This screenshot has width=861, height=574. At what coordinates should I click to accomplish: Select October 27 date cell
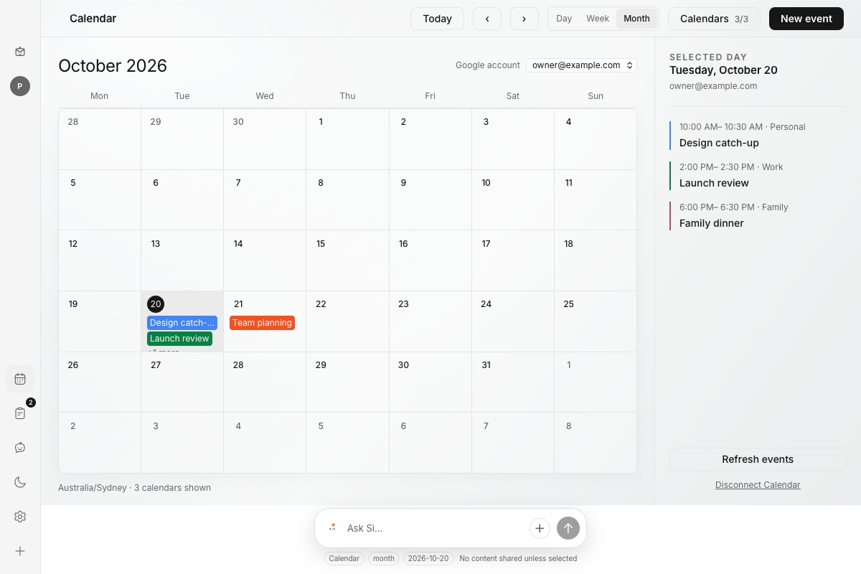182,382
